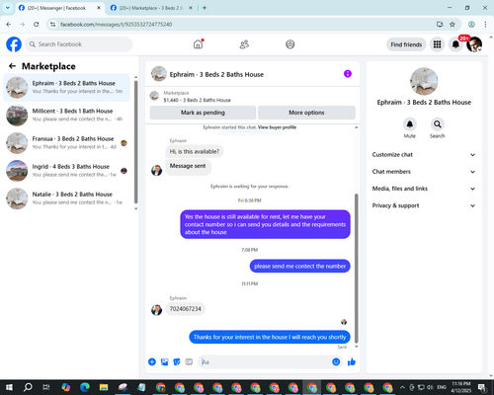Send a thumbs-up like
This screenshot has height=395, width=494.
click(x=352, y=361)
